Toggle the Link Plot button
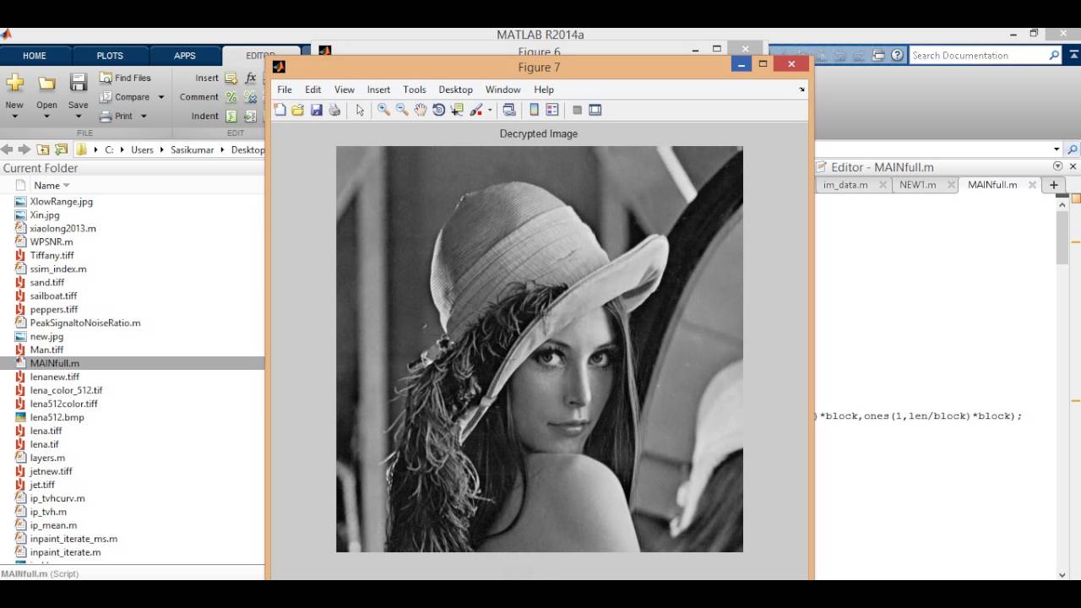The image size is (1081, 608). (x=509, y=110)
